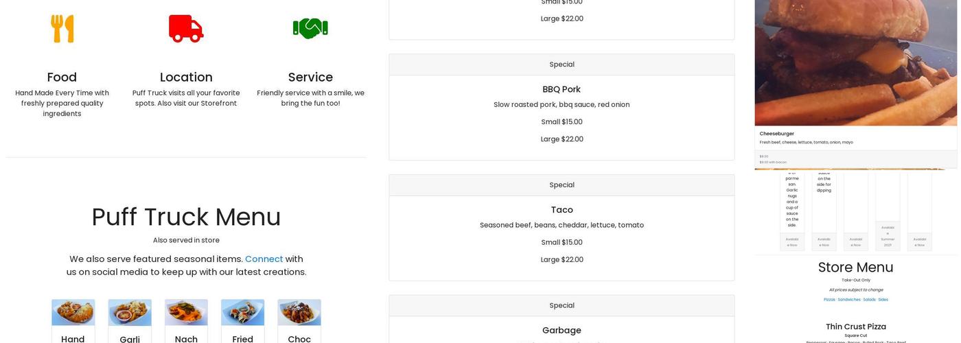Click the Garbage pizza heading
The width and height of the screenshot is (961, 343).
tap(561, 330)
